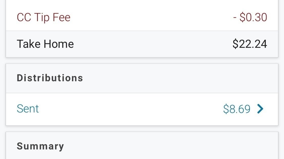Click the - $0.30 fee amount
284x159 pixels.
(x=250, y=17)
